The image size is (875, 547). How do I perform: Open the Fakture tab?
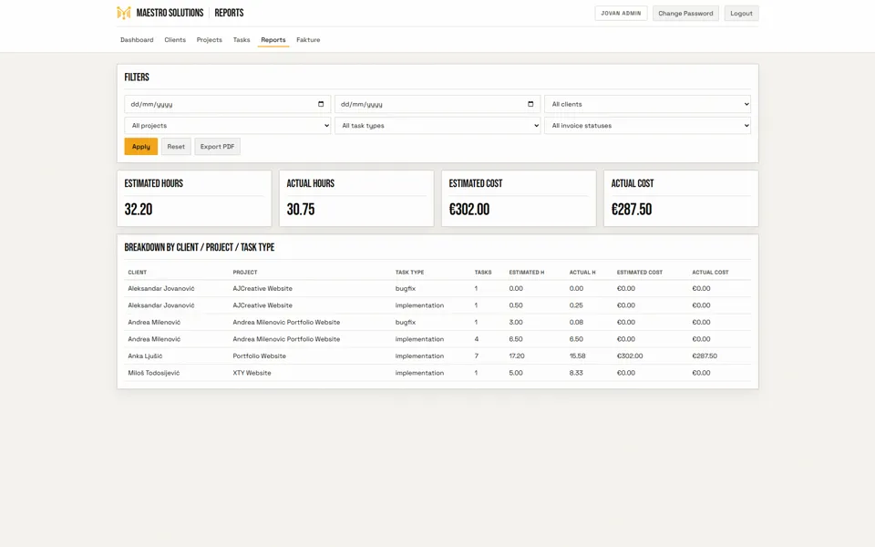pos(308,39)
